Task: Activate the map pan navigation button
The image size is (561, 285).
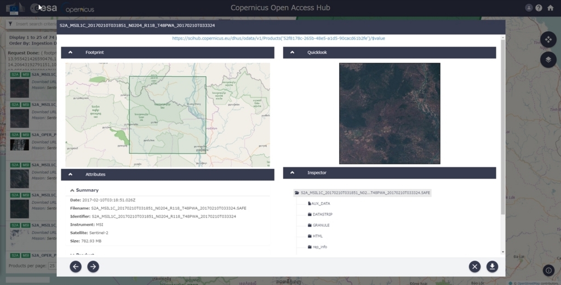Action: pyautogui.click(x=548, y=39)
